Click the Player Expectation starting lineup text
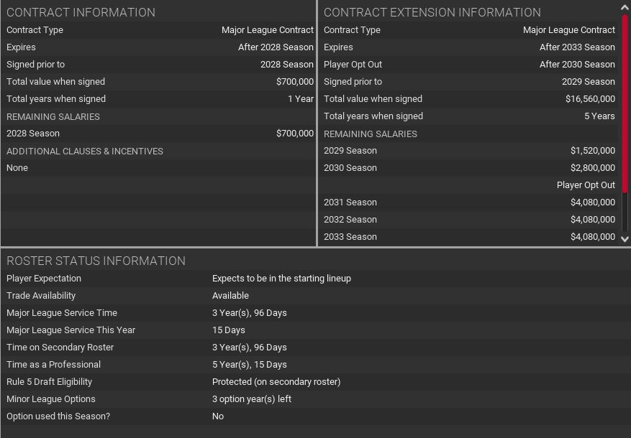 point(281,279)
